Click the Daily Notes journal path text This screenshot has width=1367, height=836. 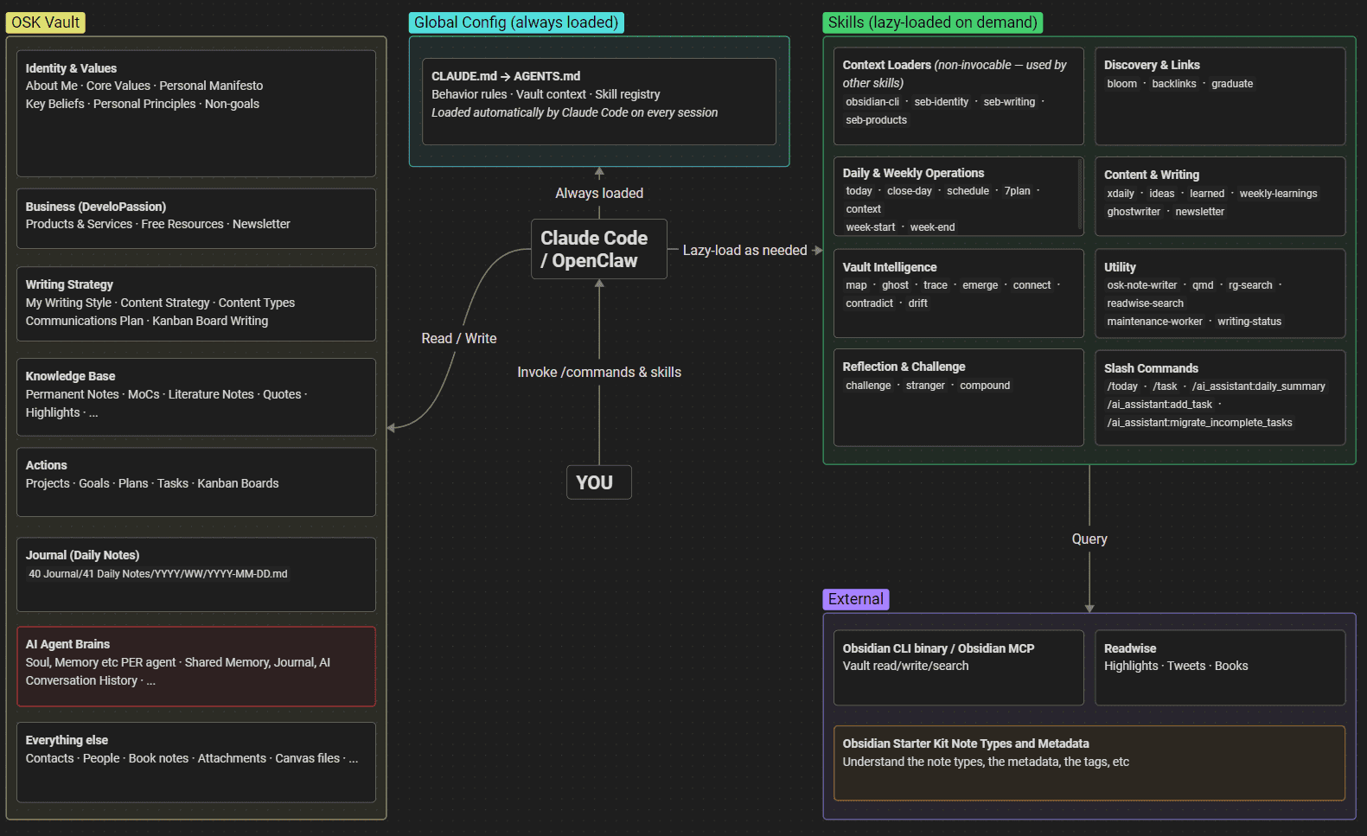click(x=157, y=574)
